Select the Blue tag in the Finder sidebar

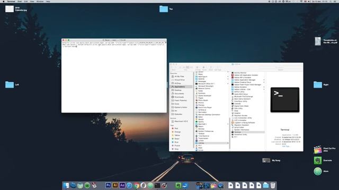[x=176, y=142]
